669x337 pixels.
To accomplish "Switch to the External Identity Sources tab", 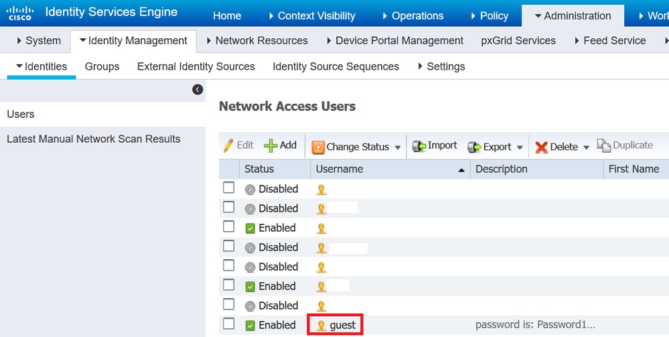I will click(x=196, y=66).
